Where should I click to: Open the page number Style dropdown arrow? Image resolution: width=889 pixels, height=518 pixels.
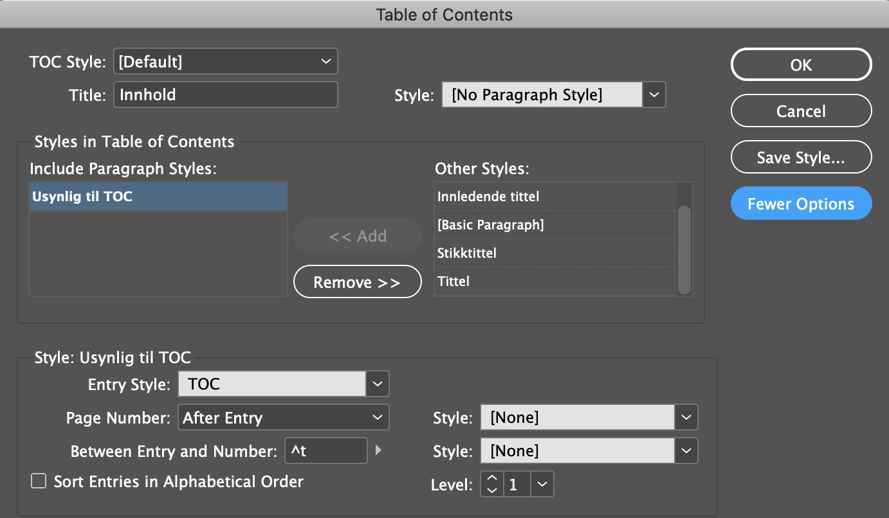(686, 418)
